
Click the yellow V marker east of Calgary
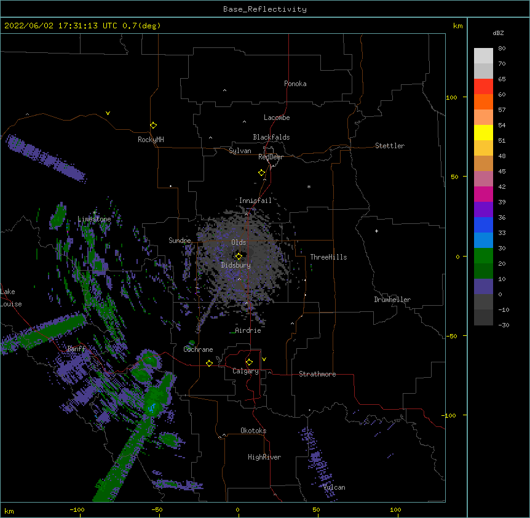264,359
